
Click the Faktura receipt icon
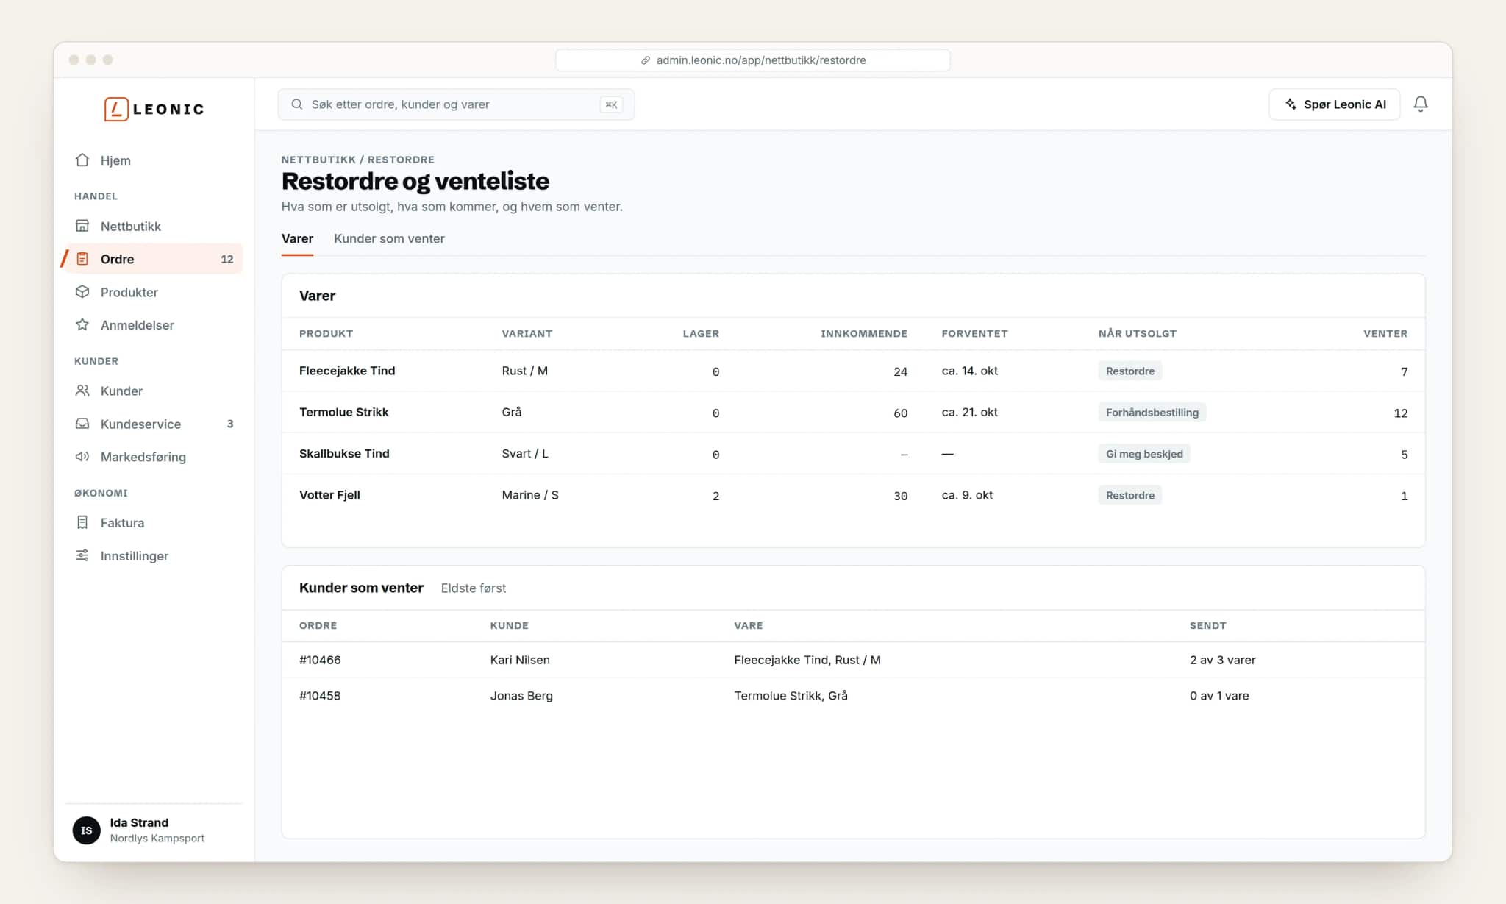(x=82, y=522)
